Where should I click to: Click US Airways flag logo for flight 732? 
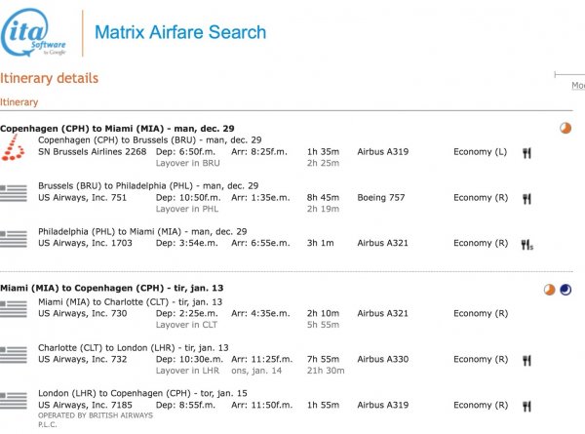(14, 353)
